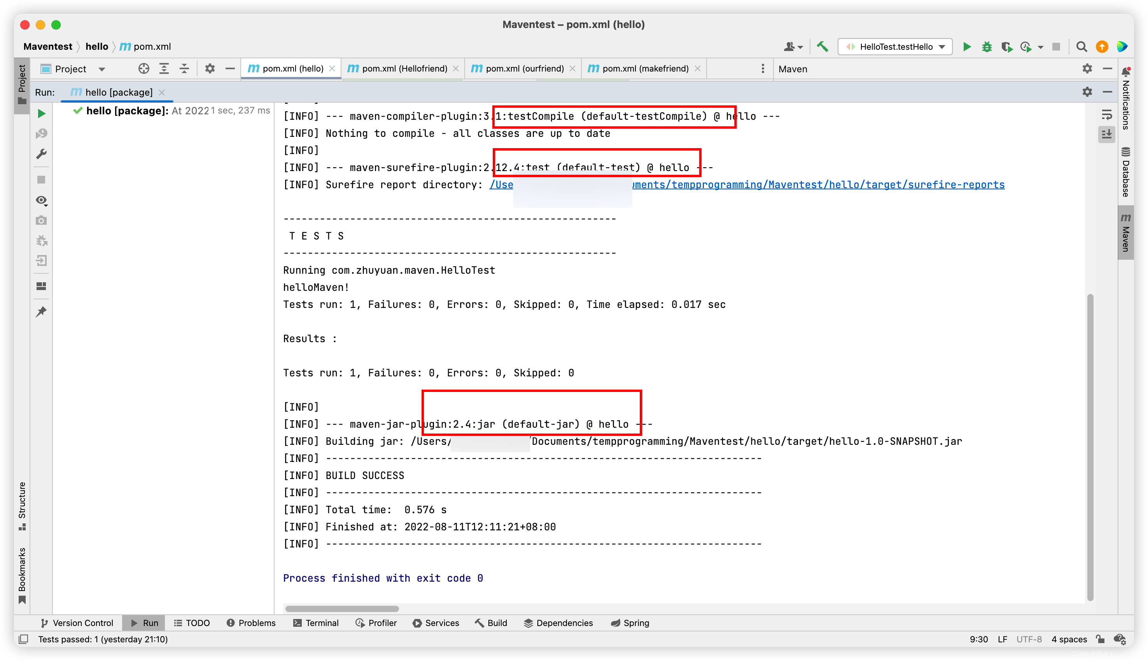Toggle Scroll to End in the console

click(x=1107, y=134)
